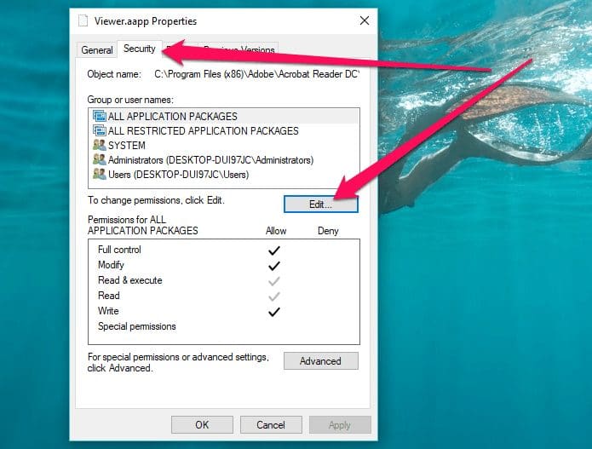
Task: Select the SYSTEM user entry
Action: (x=223, y=146)
